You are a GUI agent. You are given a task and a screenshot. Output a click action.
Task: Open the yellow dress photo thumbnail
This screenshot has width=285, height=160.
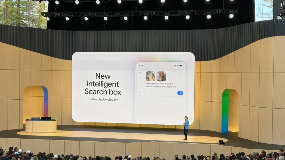click(x=150, y=76)
